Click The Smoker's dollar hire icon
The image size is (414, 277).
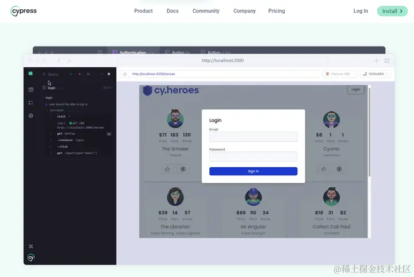[x=183, y=169]
